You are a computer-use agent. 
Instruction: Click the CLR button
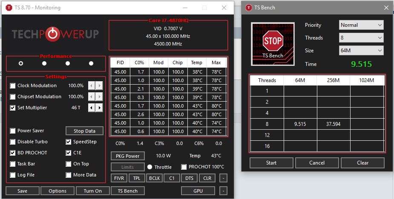[x=207, y=178]
